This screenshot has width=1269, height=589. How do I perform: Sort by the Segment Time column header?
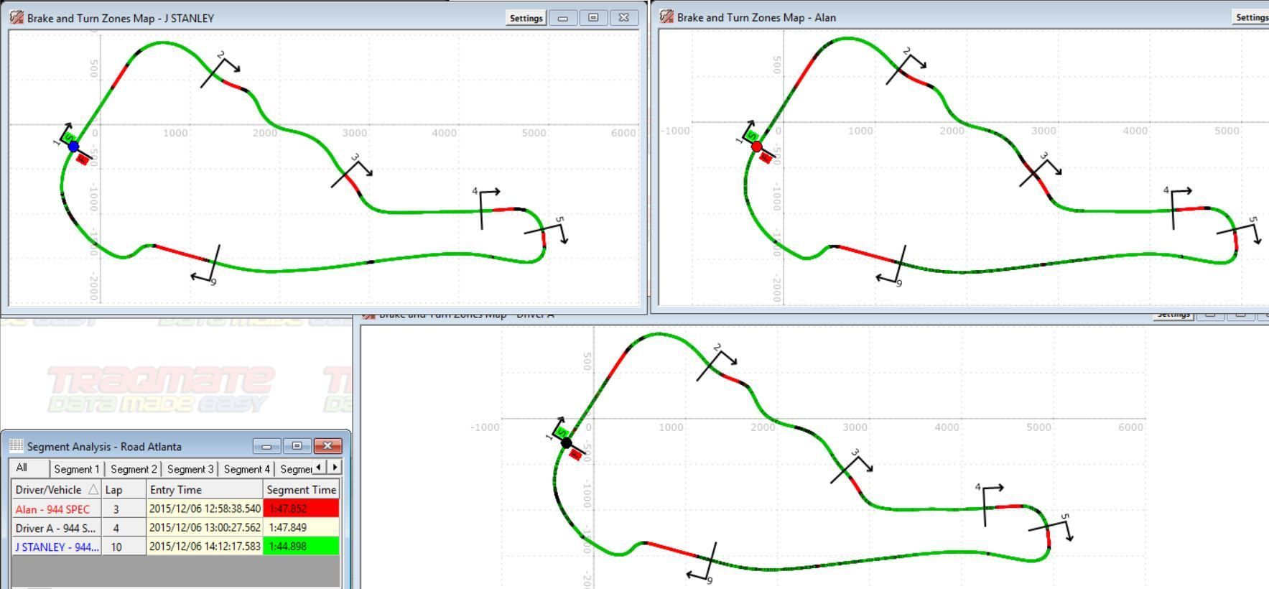point(301,489)
